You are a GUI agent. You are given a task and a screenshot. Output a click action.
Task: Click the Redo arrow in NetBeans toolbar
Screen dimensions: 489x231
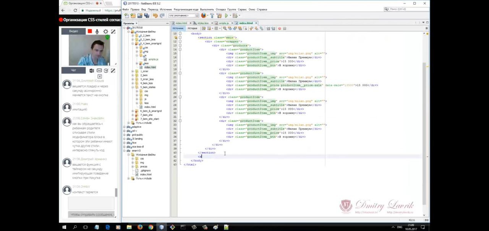coord(162,16)
